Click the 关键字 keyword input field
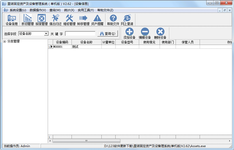Screen dimensions: 234x150 point(80,34)
